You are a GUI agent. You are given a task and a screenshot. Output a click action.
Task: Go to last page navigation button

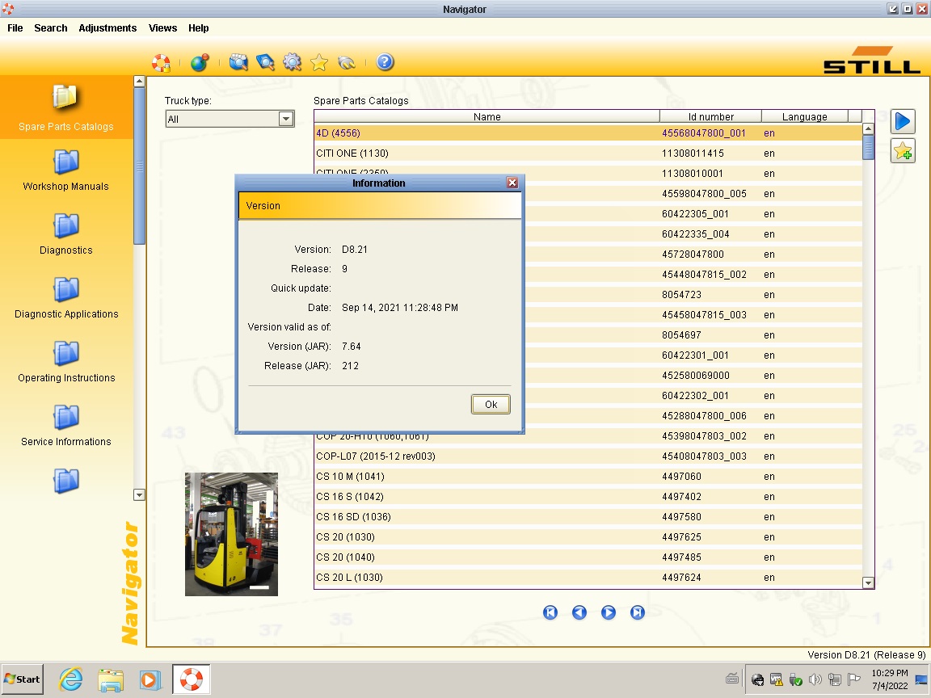point(638,612)
